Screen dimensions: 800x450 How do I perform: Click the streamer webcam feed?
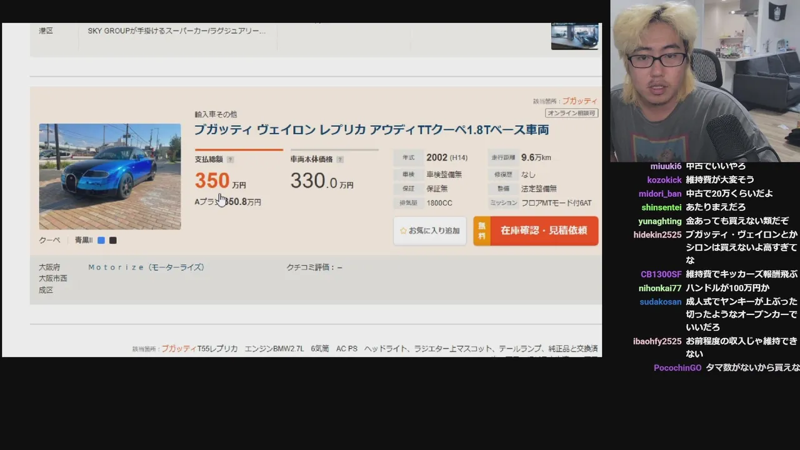[x=705, y=81]
